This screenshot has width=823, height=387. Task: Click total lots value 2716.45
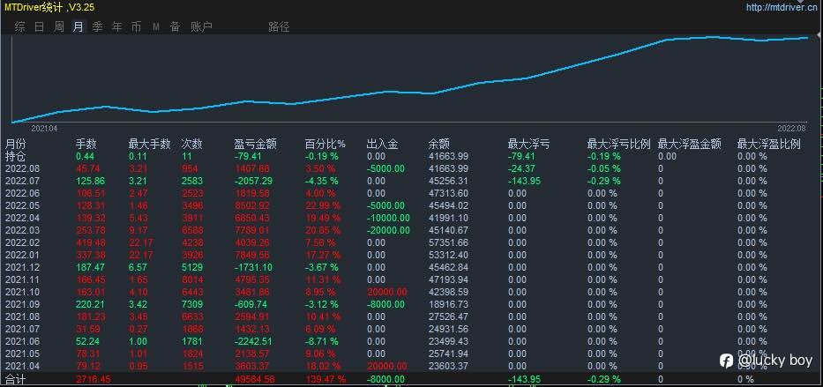(94, 379)
